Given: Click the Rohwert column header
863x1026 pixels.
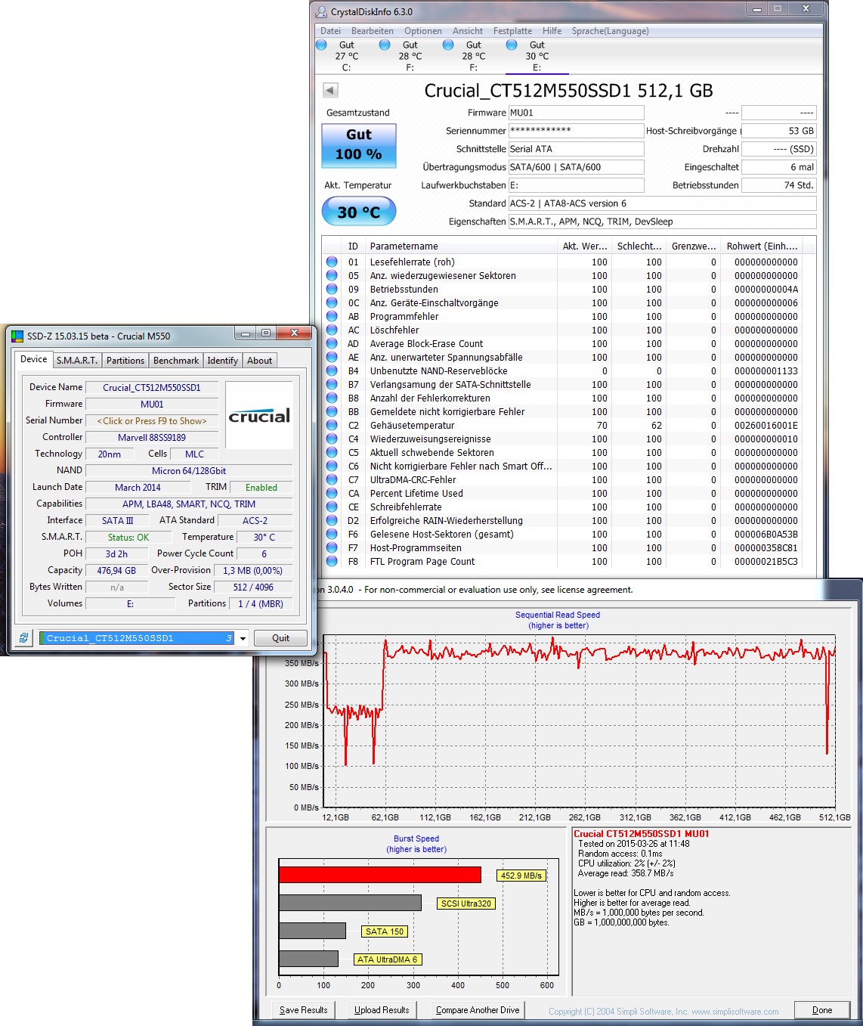Looking at the screenshot, I should click(762, 246).
